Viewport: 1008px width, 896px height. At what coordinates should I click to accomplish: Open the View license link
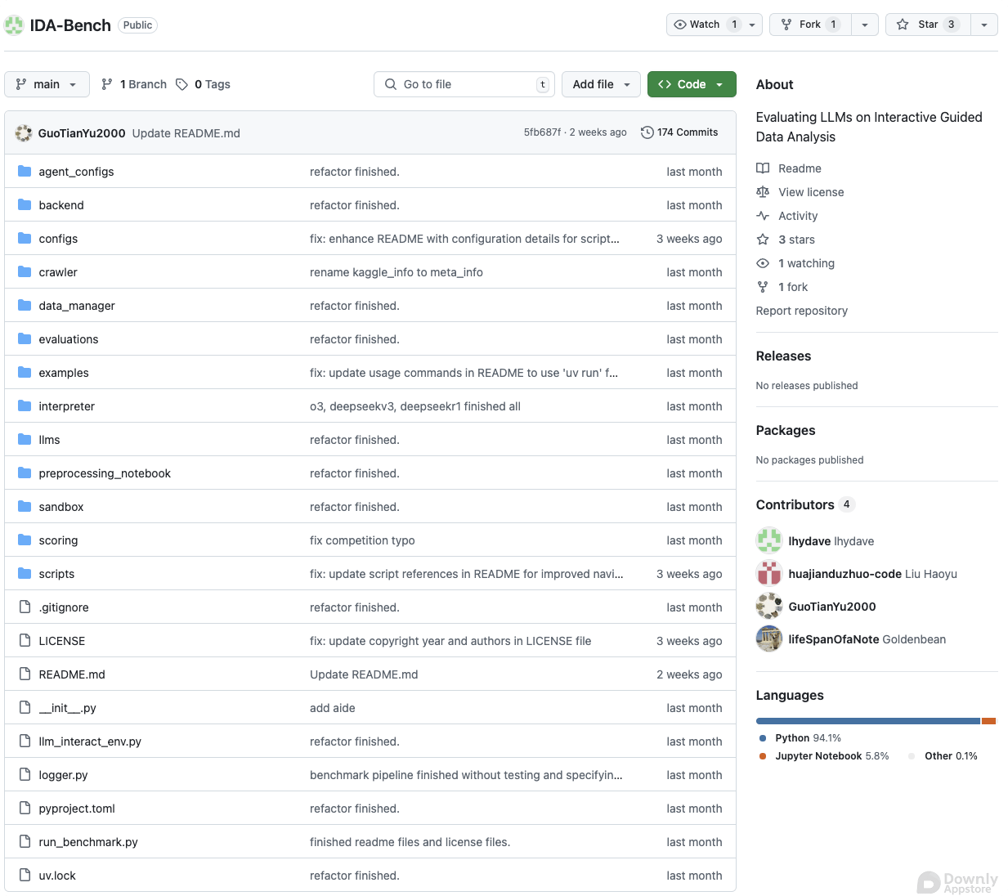pyautogui.click(x=811, y=192)
